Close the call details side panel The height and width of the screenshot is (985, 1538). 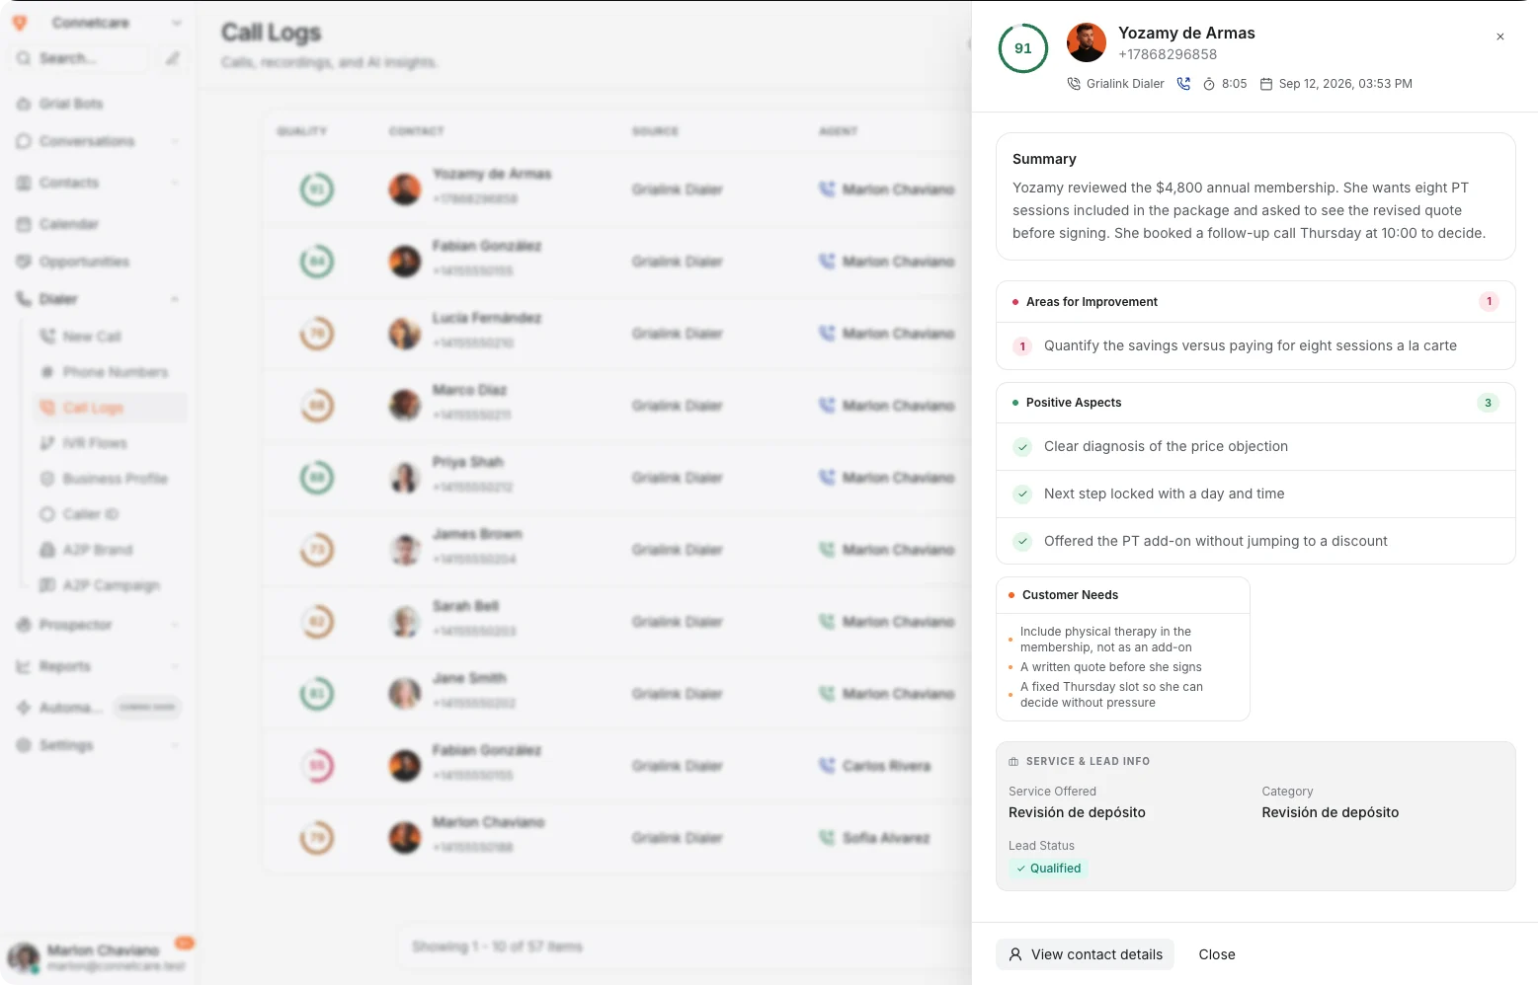[1499, 37]
